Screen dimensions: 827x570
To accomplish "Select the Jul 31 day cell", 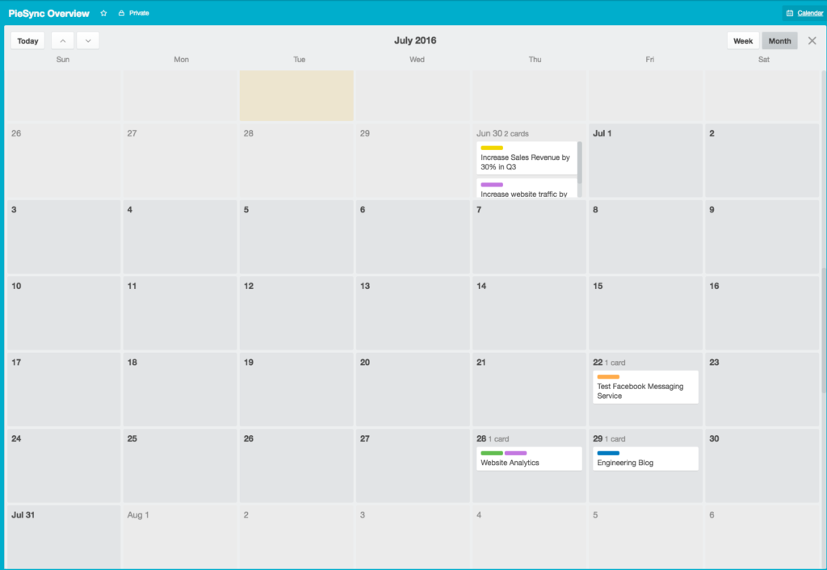I will 64,537.
